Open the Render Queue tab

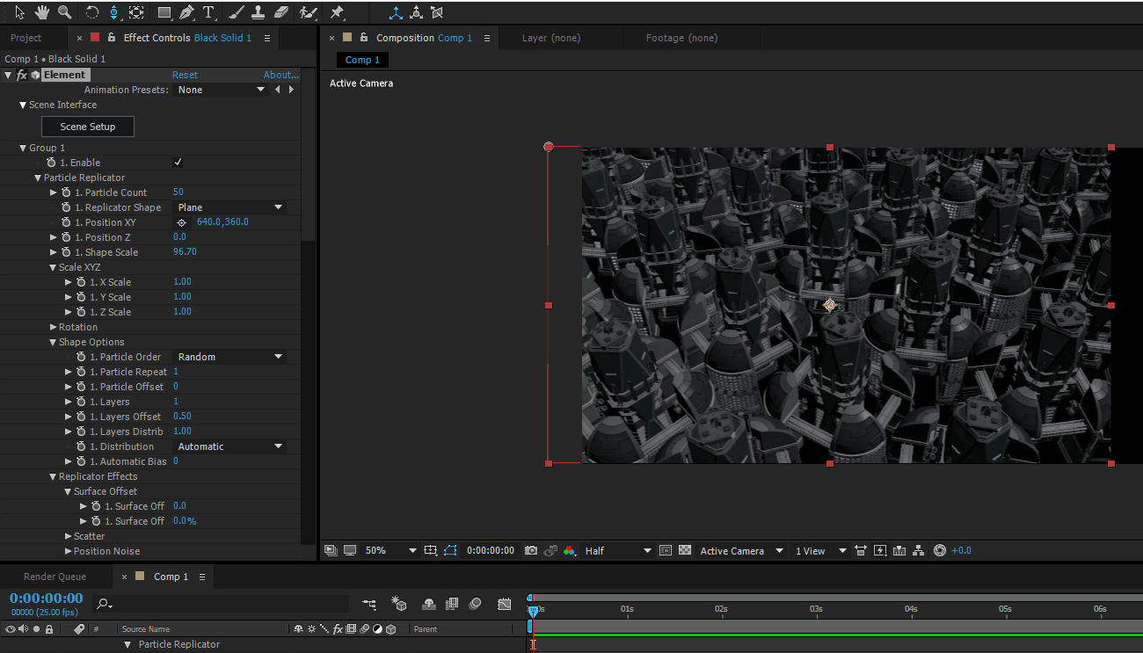pos(55,577)
